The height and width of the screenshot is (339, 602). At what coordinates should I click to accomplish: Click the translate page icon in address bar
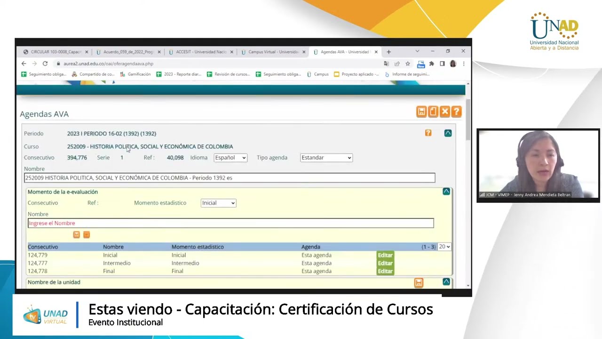pyautogui.click(x=387, y=64)
